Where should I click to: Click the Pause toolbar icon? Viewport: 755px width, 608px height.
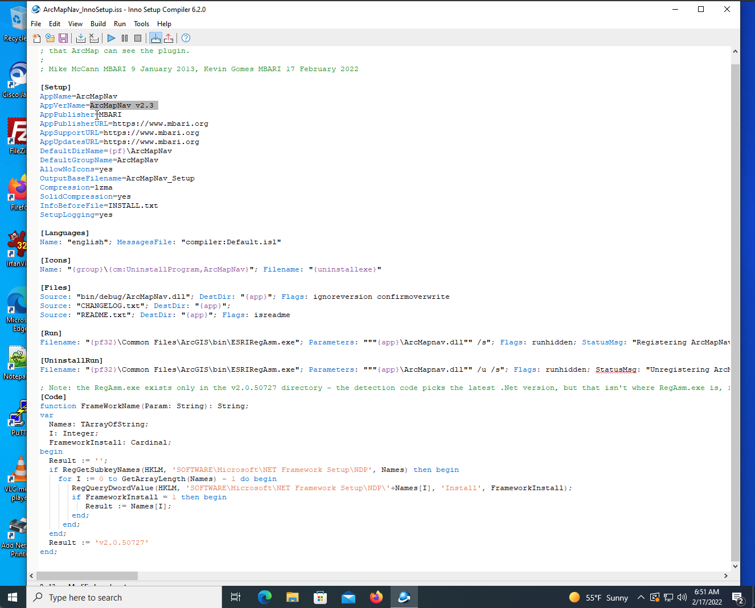pyautogui.click(x=125, y=38)
